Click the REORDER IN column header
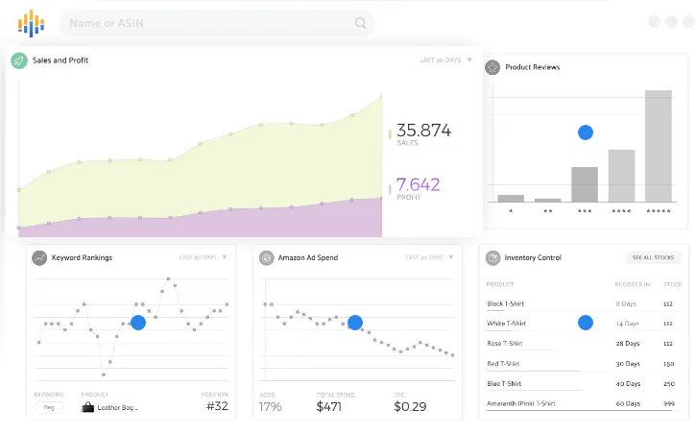 coord(632,284)
